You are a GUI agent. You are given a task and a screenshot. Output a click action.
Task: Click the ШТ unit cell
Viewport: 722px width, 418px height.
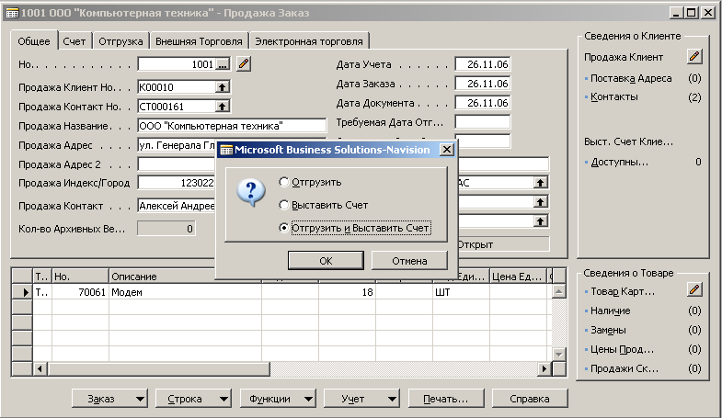461,292
